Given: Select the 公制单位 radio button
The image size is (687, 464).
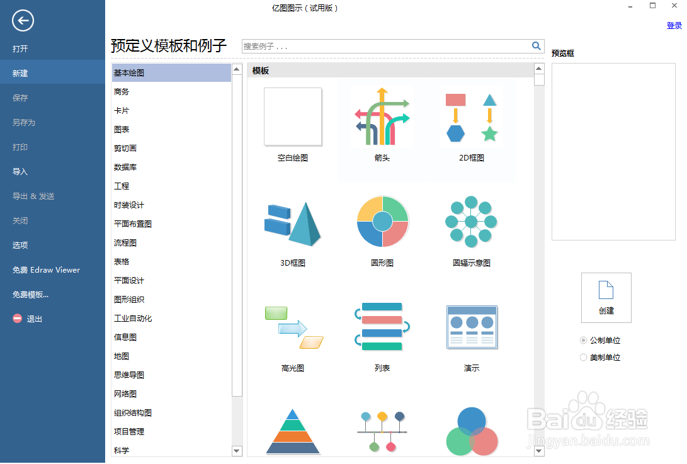Looking at the screenshot, I should point(584,340).
